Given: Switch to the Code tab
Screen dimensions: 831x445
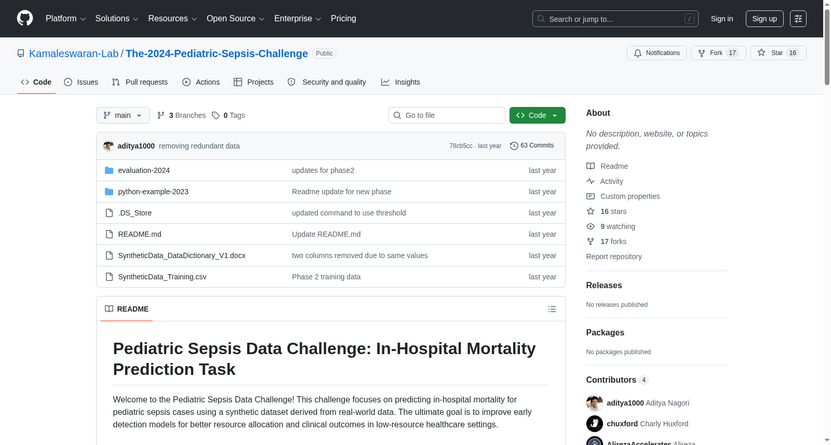Looking at the screenshot, I should [x=36, y=82].
